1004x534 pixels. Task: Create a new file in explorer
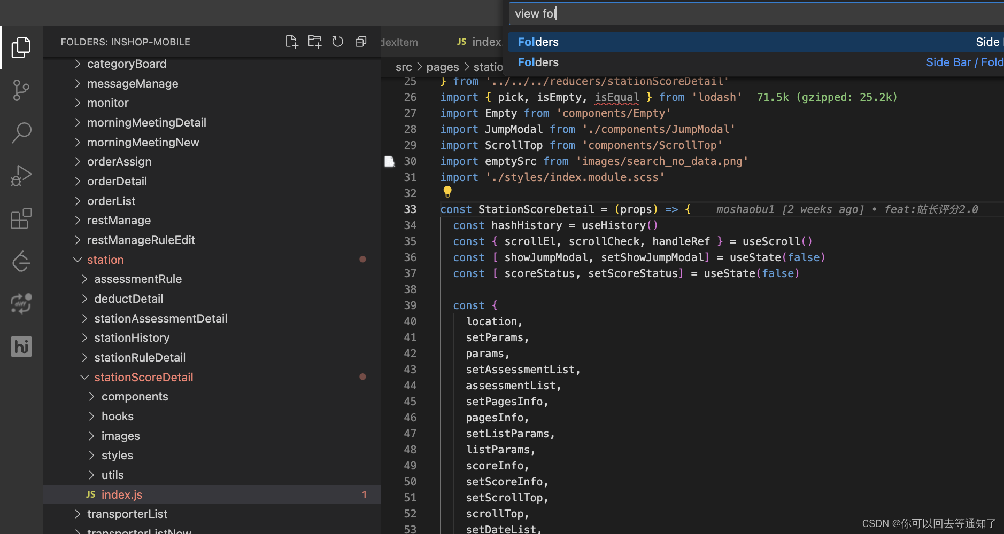point(291,42)
